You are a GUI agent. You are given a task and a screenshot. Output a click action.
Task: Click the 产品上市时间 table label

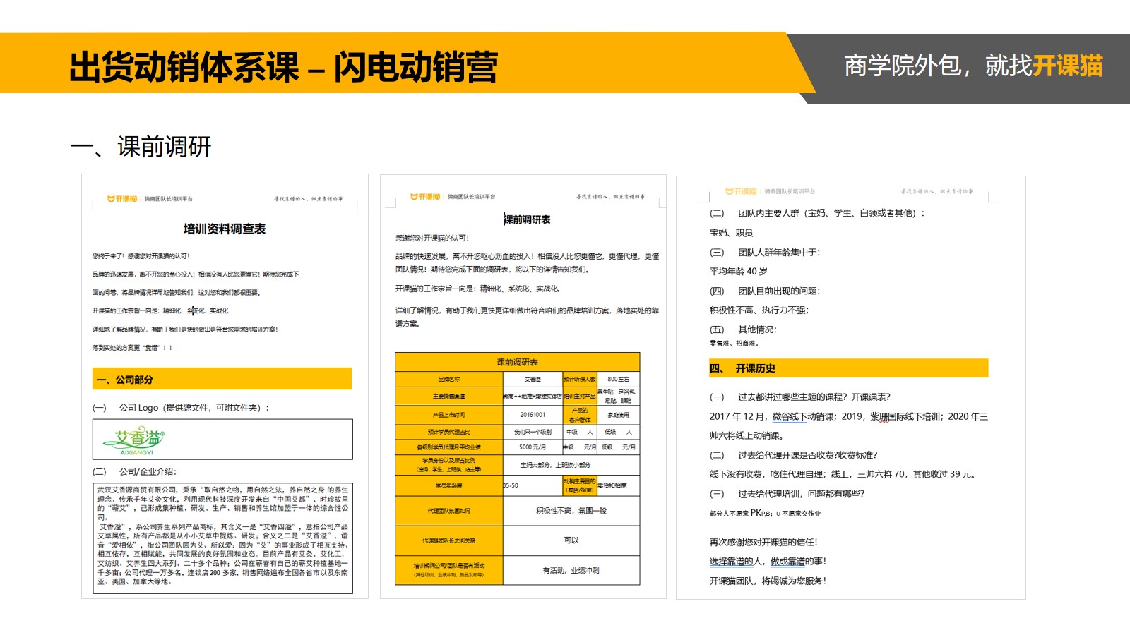449,415
